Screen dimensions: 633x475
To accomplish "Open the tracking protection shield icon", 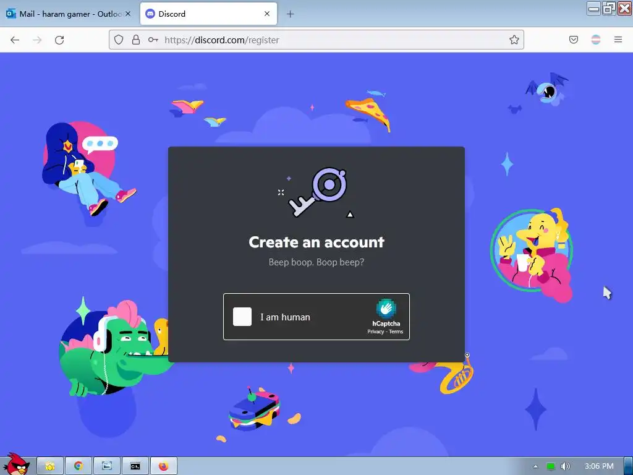I will coord(118,40).
